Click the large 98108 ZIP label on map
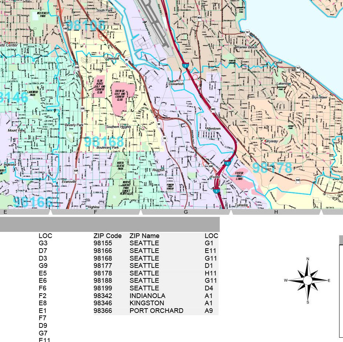This screenshot has height=342, width=343. [x=85, y=25]
